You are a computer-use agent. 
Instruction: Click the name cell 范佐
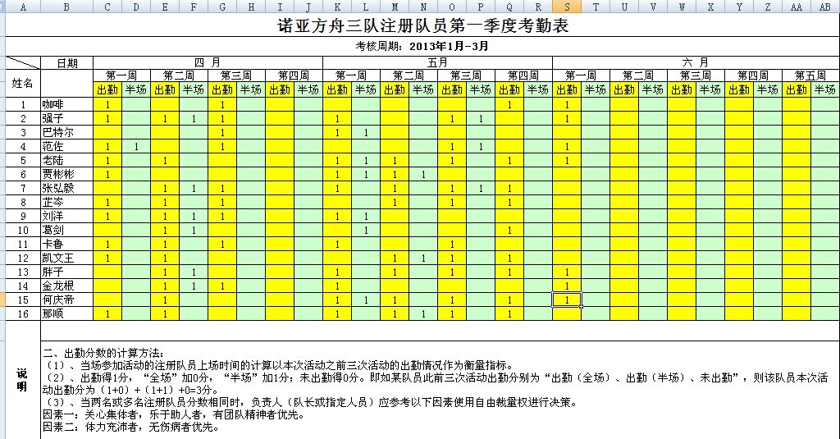67,146
